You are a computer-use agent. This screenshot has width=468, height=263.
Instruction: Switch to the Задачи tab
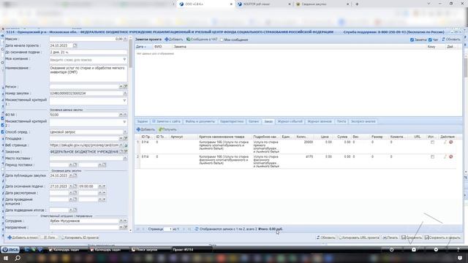click(x=143, y=122)
